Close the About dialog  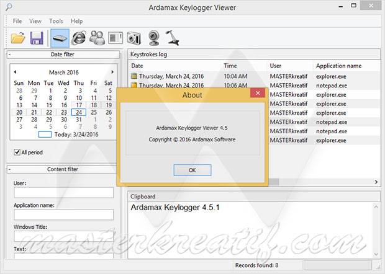click(x=258, y=93)
